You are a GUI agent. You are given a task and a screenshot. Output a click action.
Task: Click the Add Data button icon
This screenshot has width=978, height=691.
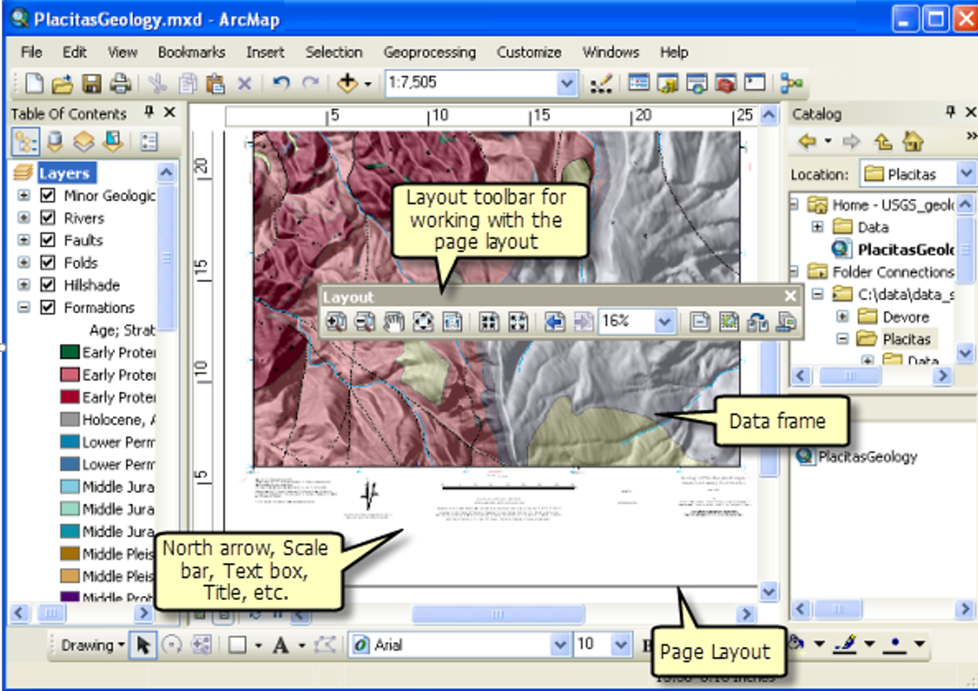click(x=347, y=83)
